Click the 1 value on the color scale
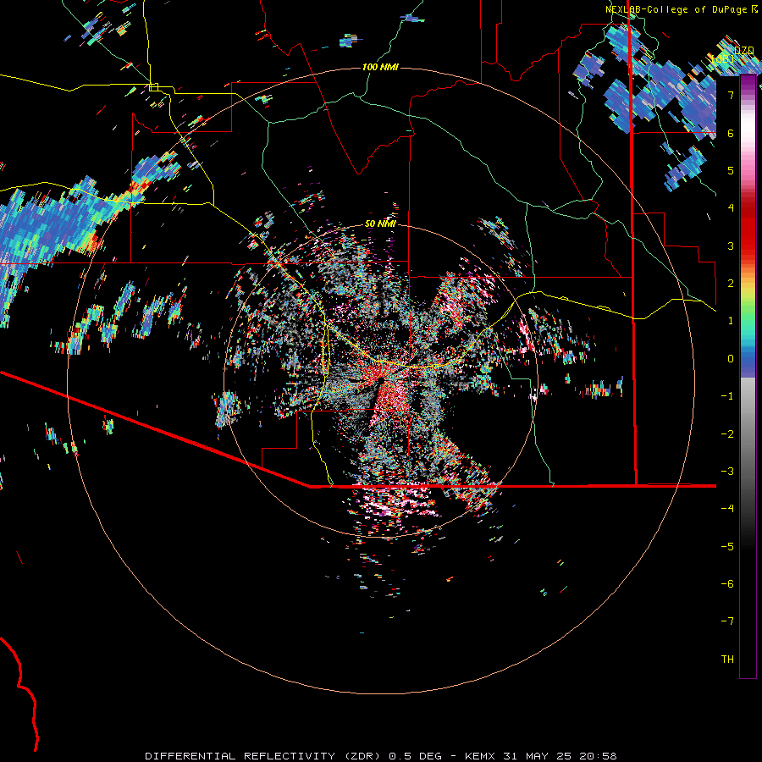The height and width of the screenshot is (762, 762). pyautogui.click(x=731, y=321)
